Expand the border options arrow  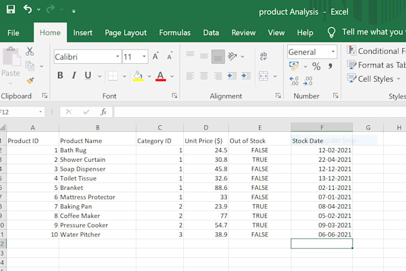click(125, 76)
